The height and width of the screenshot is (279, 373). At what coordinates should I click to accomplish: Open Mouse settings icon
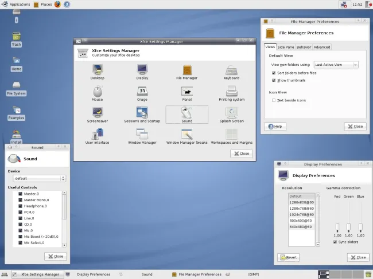point(98,93)
